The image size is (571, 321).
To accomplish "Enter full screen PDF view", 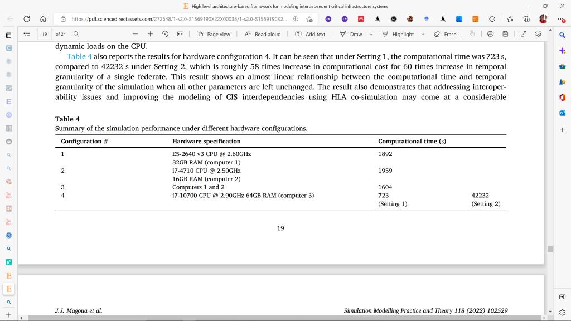I will coord(523,34).
